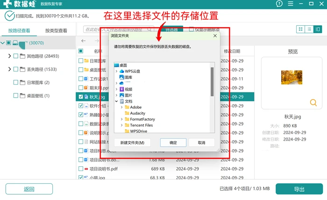
Task: Select WPS云盘 cloud folder icon
Action: [122, 71]
